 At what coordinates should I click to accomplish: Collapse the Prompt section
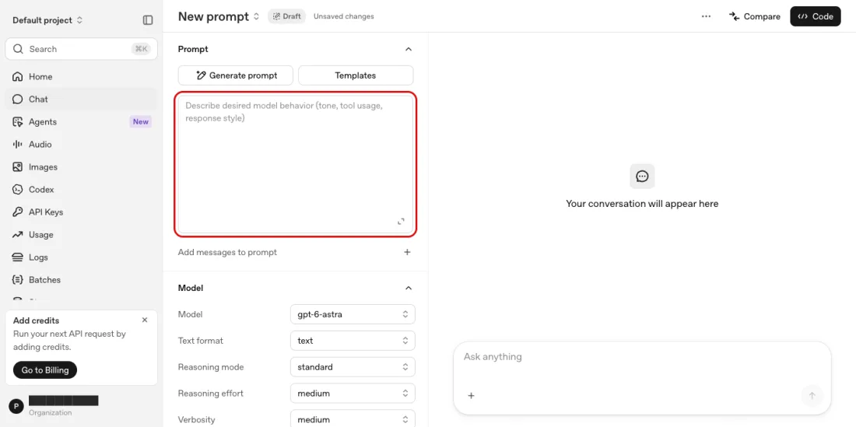tap(409, 49)
